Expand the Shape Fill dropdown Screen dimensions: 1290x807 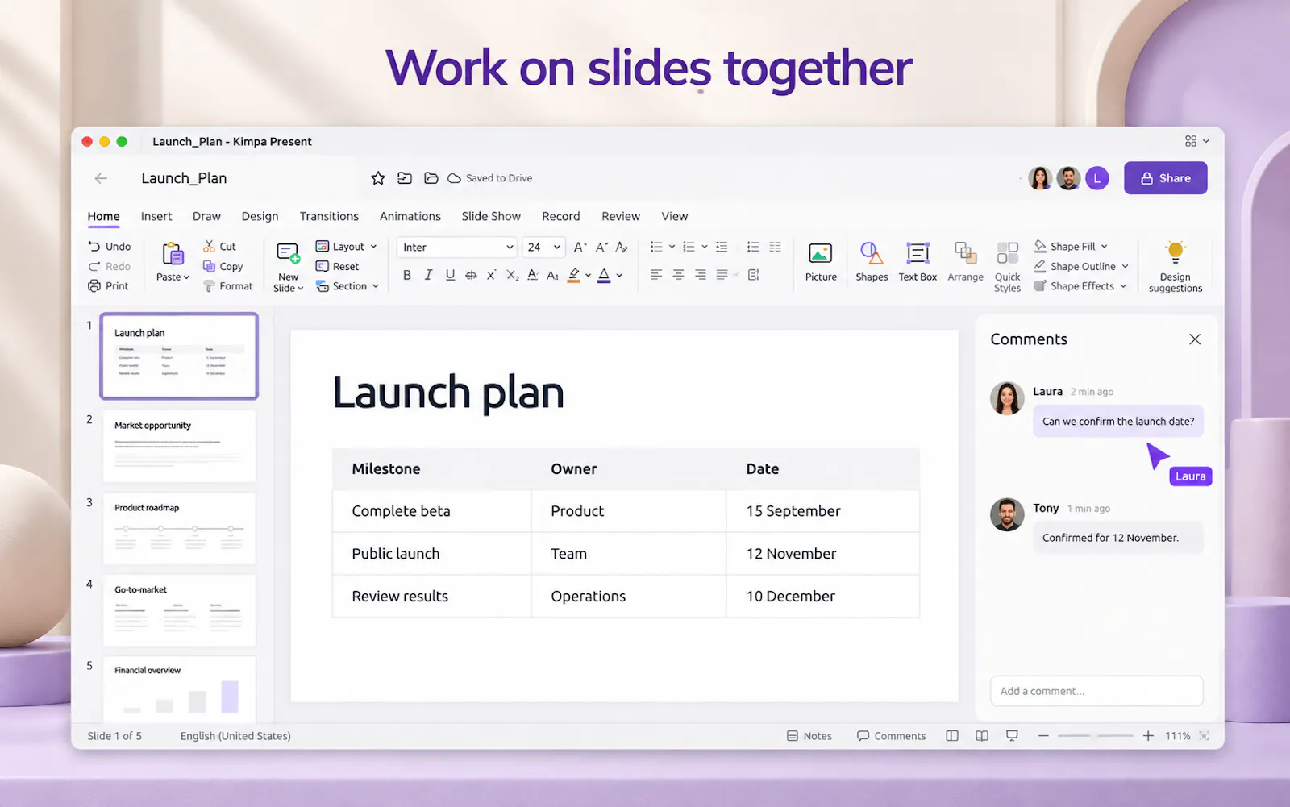1105,247
